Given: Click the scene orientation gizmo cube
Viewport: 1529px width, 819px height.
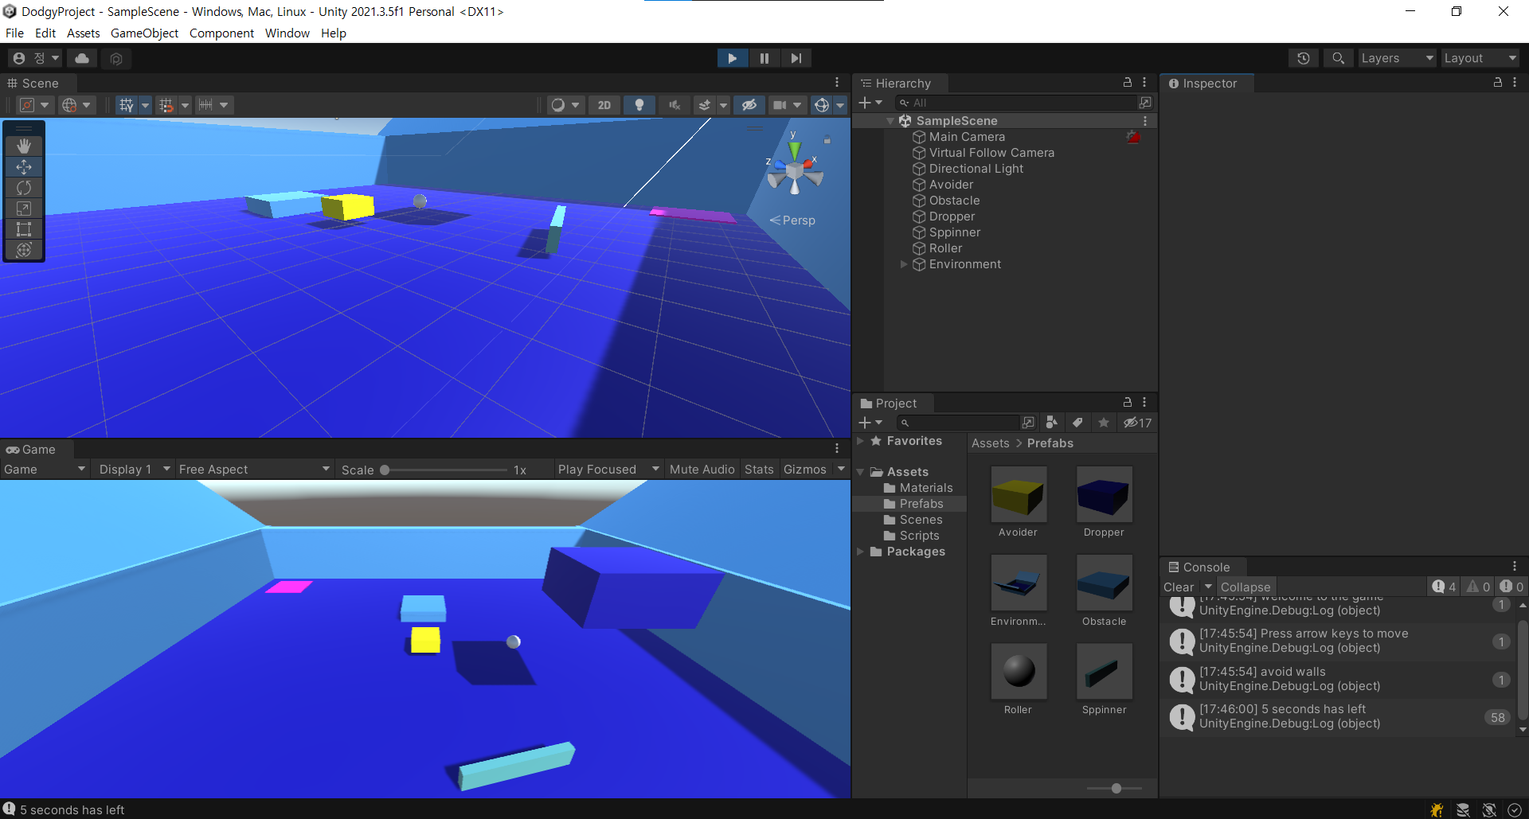Looking at the screenshot, I should [x=795, y=170].
